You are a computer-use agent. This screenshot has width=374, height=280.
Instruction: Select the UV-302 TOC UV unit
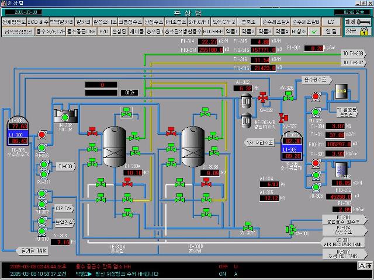click(65, 117)
